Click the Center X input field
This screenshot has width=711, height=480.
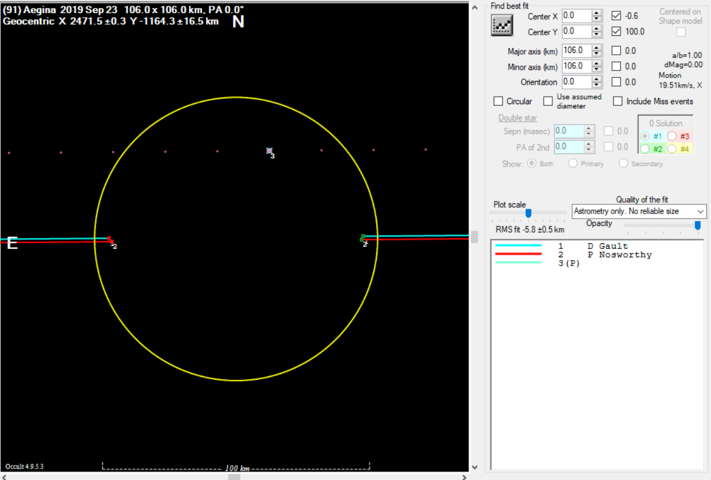pyautogui.click(x=577, y=16)
